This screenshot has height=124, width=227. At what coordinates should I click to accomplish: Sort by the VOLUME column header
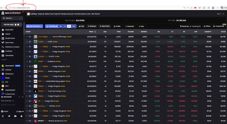click(x=131, y=32)
